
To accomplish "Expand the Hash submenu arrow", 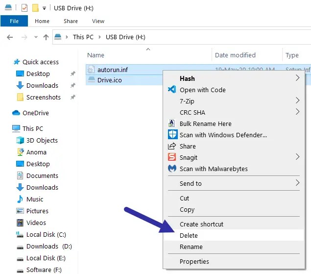I will pos(297,78).
